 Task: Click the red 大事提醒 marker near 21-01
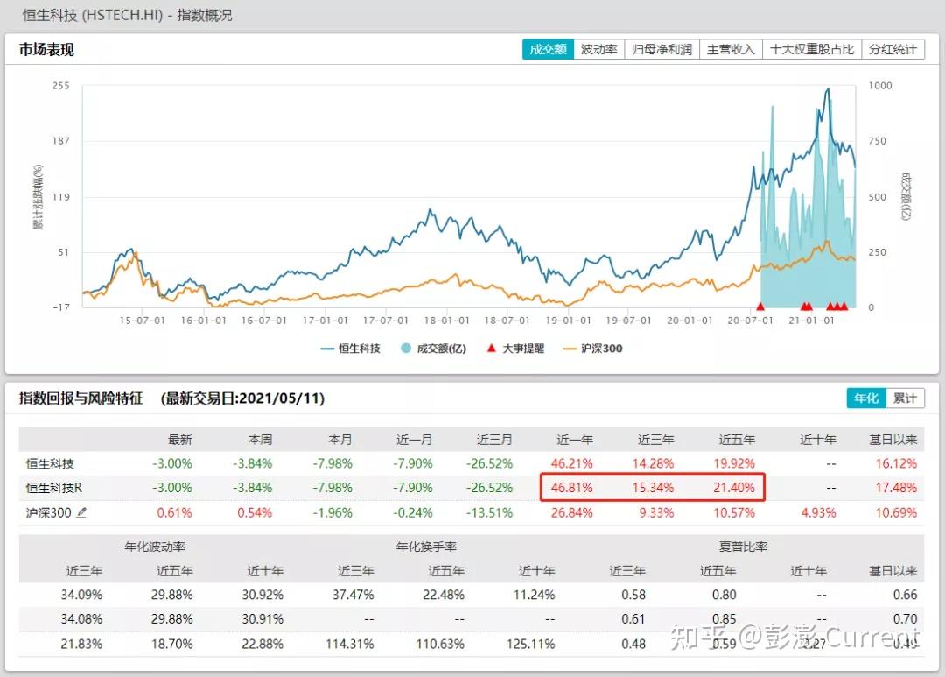[808, 306]
